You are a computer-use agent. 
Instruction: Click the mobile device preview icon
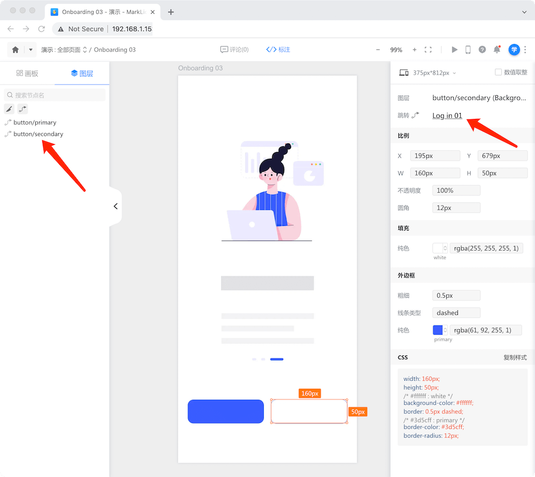coord(468,50)
